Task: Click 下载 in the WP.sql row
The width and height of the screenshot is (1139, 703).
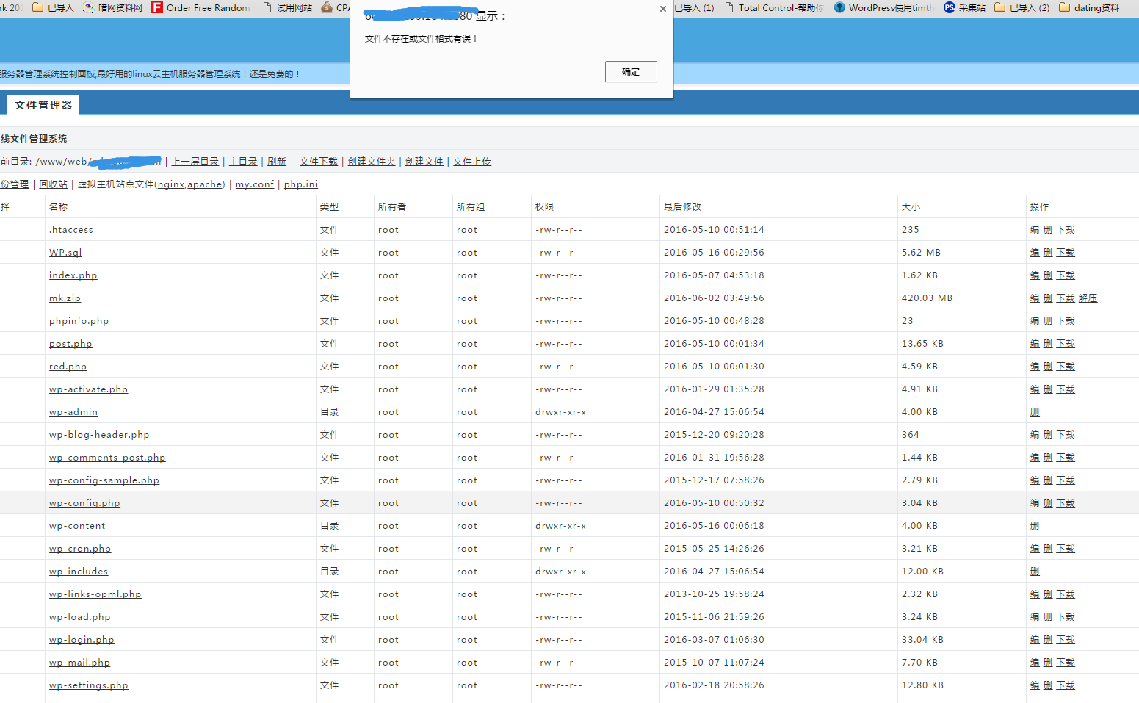Action: click(1066, 253)
